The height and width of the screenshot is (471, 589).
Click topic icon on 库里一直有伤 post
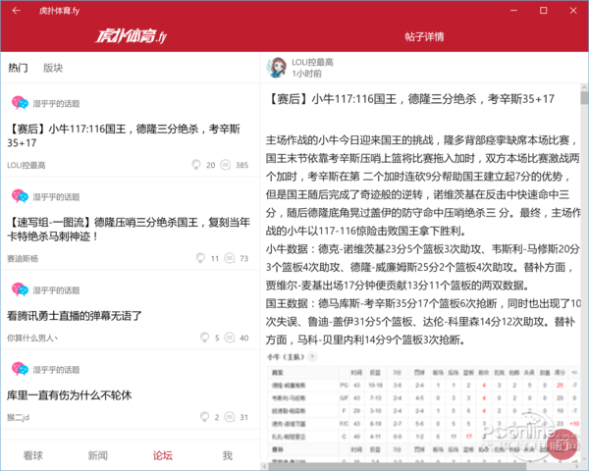pos(19,368)
